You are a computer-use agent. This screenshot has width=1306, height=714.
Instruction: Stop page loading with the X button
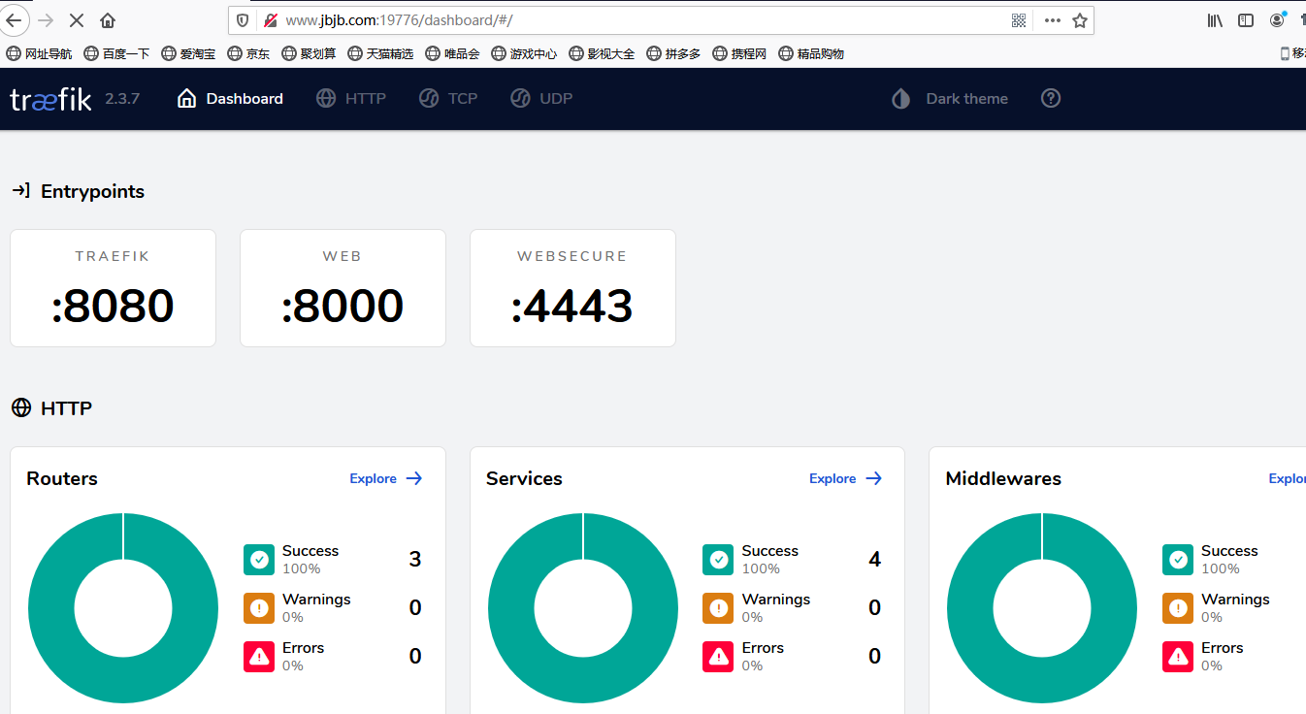coord(77,20)
